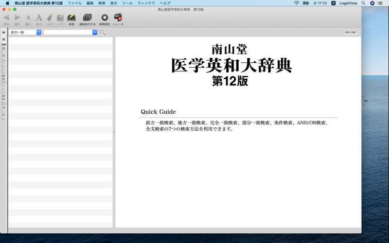Focus the search keyword input field
The height and width of the screenshot is (243, 389).
click(68, 32)
